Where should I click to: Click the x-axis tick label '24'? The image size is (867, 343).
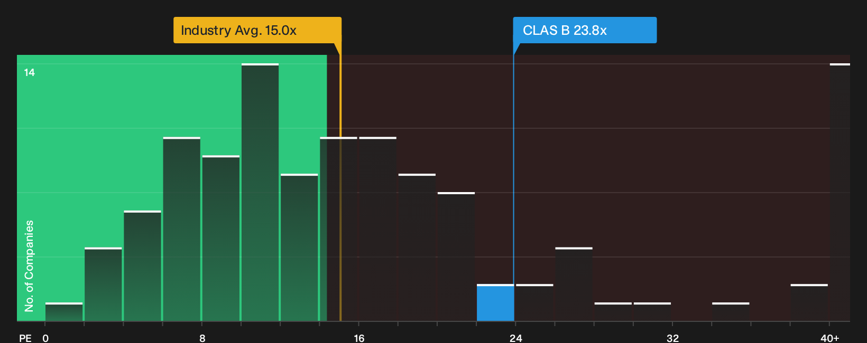516,338
